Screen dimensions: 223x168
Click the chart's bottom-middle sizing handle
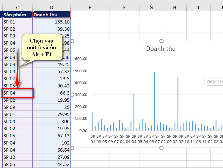(x=161, y=148)
